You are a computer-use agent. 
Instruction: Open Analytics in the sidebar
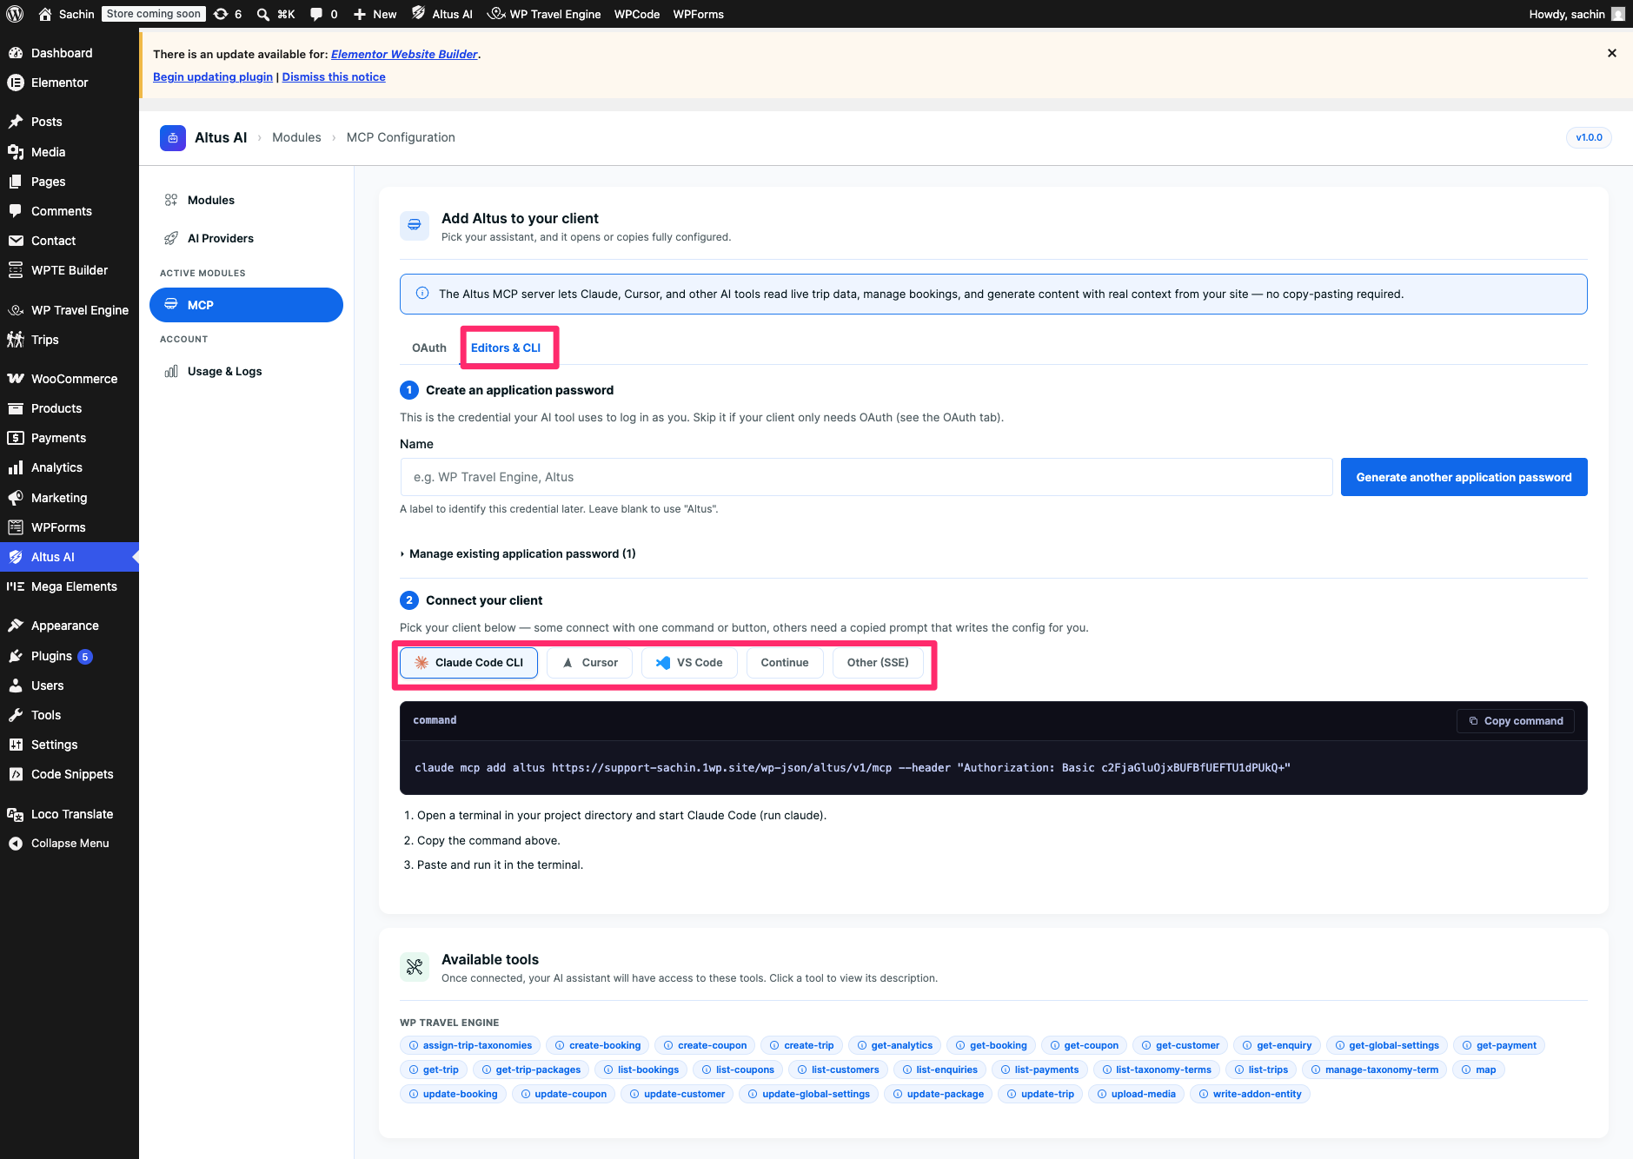coord(70,467)
